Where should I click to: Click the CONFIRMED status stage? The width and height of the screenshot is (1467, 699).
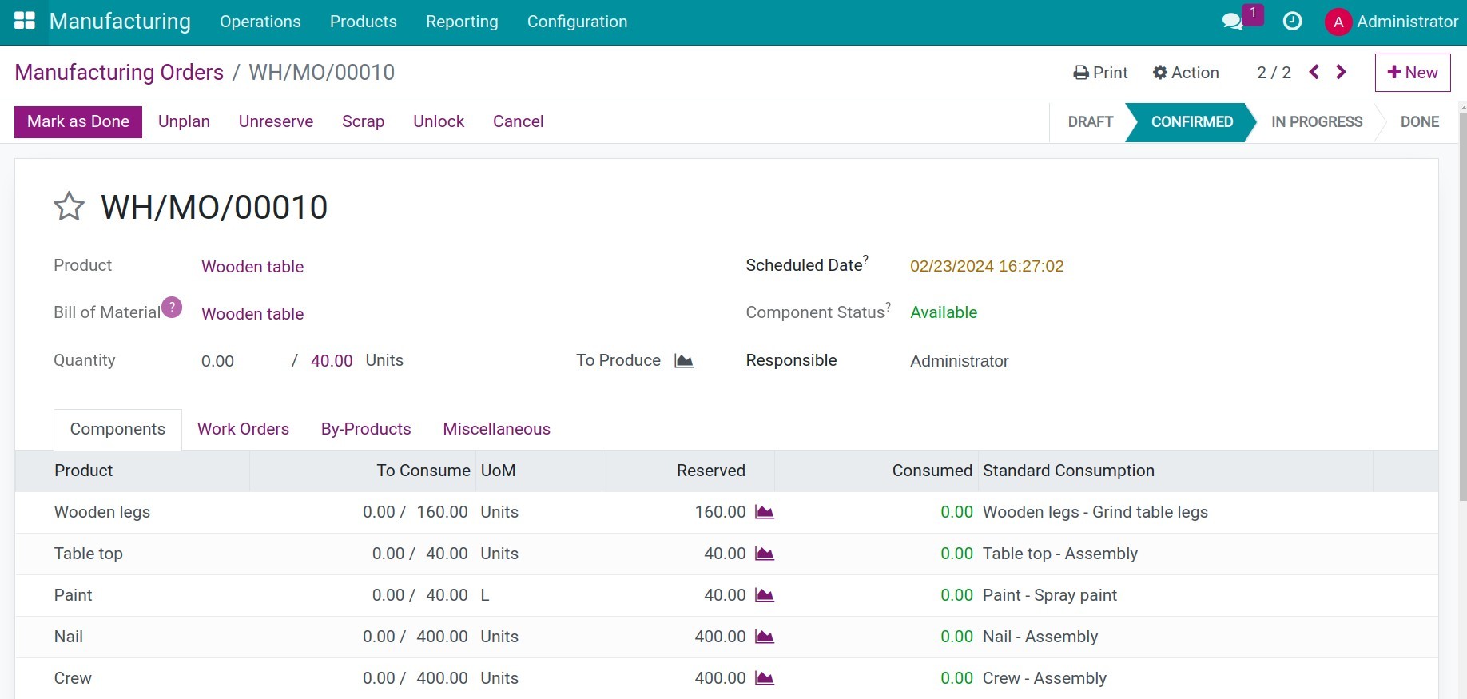click(1191, 122)
